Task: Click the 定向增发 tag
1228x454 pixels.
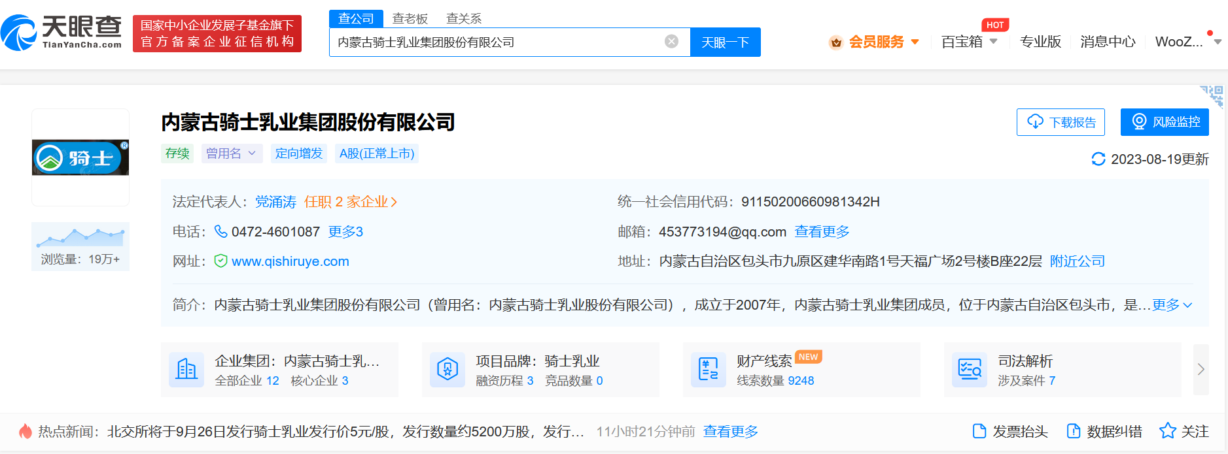Action: tap(299, 154)
